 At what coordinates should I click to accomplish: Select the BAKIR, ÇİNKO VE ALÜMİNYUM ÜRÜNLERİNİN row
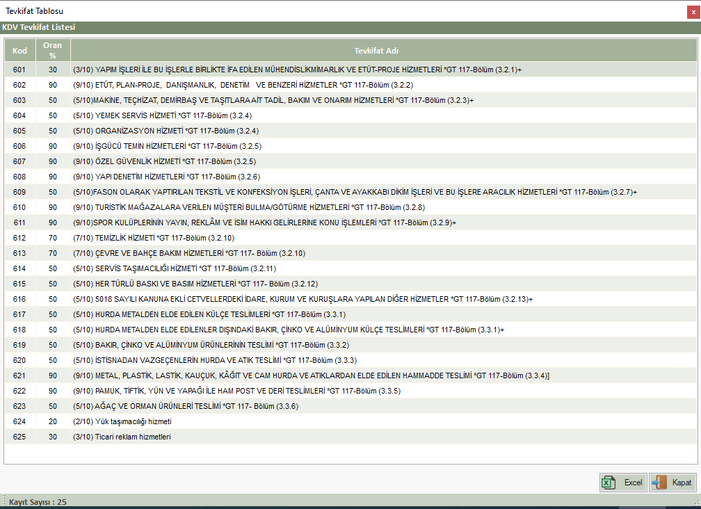click(351, 344)
